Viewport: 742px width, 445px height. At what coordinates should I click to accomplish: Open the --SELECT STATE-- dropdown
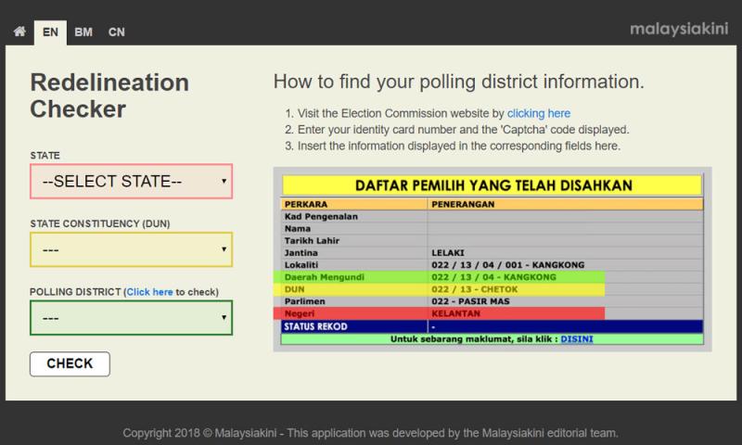131,182
